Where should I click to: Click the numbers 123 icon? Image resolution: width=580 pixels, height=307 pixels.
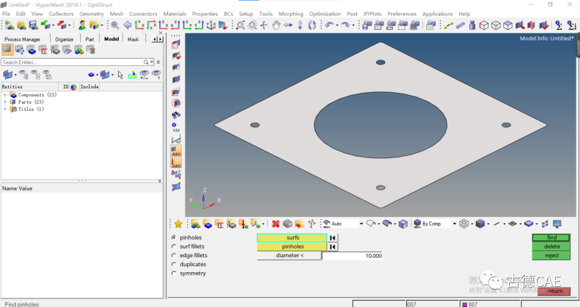[176, 128]
